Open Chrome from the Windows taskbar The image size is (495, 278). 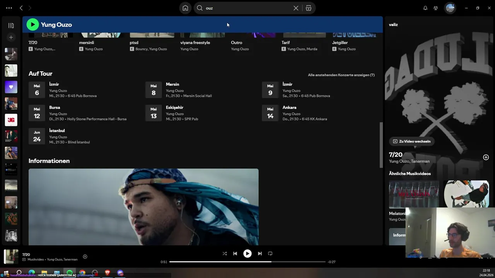[x=82, y=273]
